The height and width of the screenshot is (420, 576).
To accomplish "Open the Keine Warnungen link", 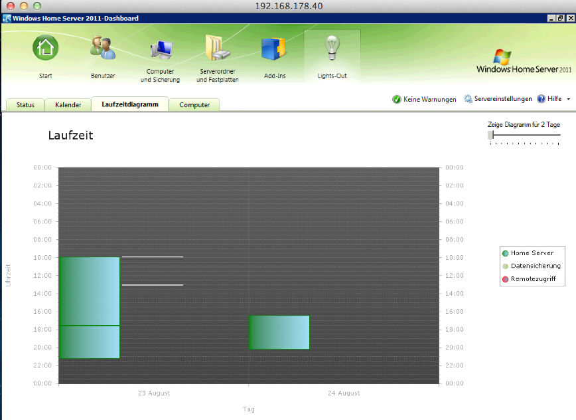I will point(430,99).
